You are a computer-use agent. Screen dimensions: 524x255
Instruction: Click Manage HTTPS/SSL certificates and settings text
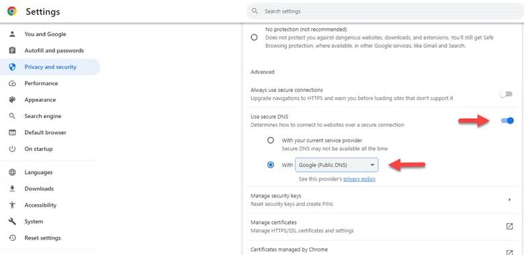pos(302,230)
